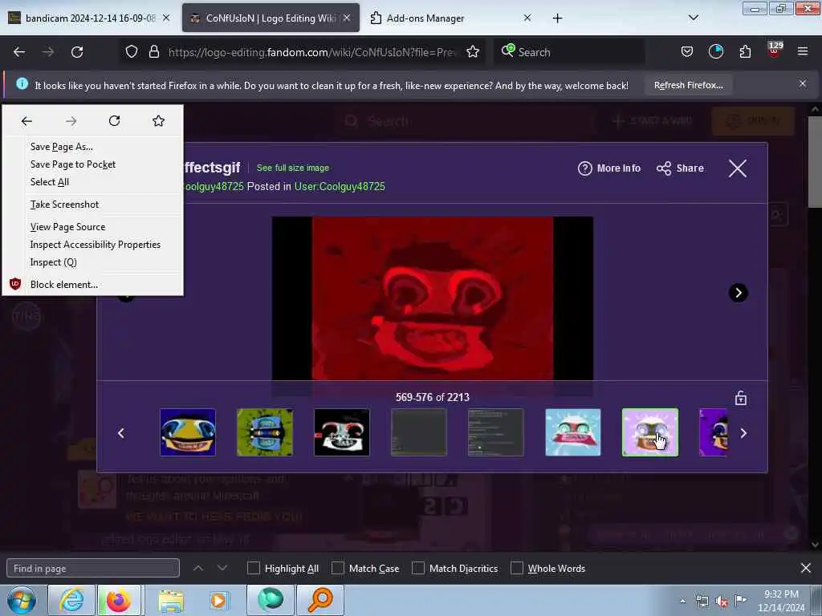Screen dimensions: 822x616
Task: Move image carousel to previous thumbnails
Action: pos(121,433)
